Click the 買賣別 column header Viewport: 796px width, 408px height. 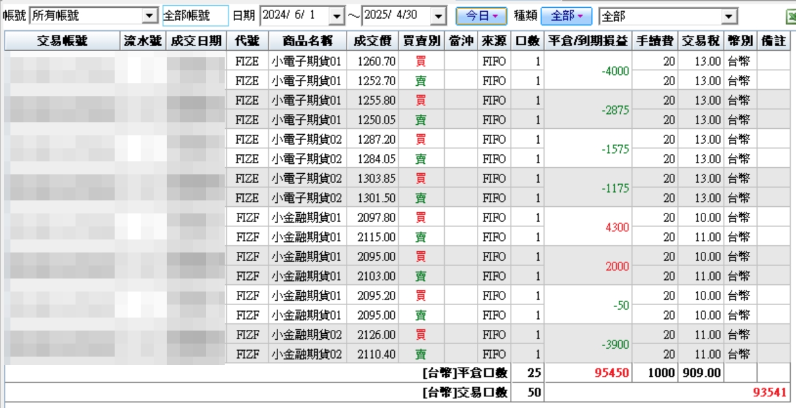[x=421, y=42]
